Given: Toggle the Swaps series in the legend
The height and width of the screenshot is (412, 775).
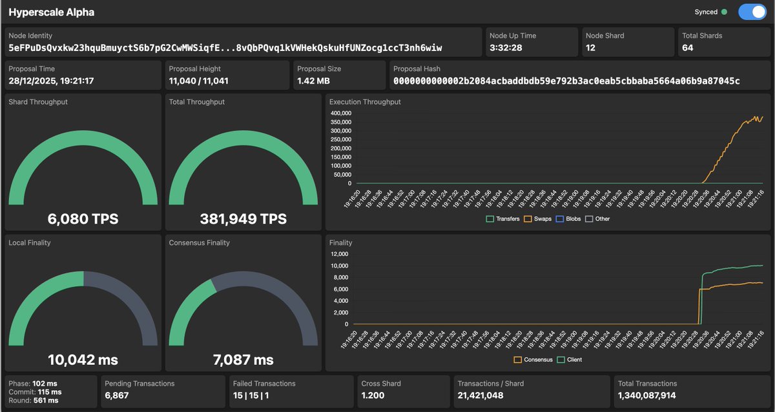Looking at the screenshot, I should coord(537,219).
